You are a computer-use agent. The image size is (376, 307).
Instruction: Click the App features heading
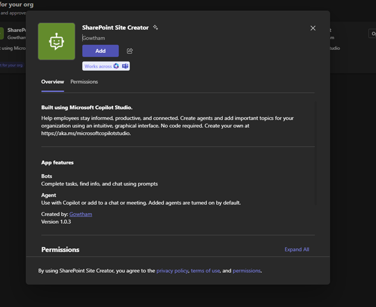coord(57,163)
